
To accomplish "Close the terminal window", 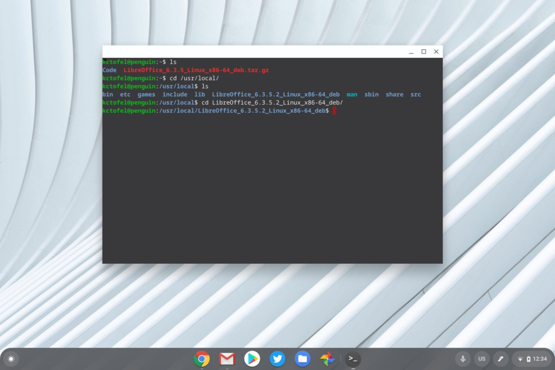I will 436,51.
